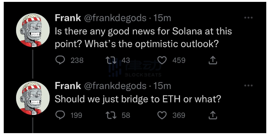Viewport: 270px width, 135px height.
Task: Click the Frank display name on Solana tweet
Action: (x=68, y=18)
